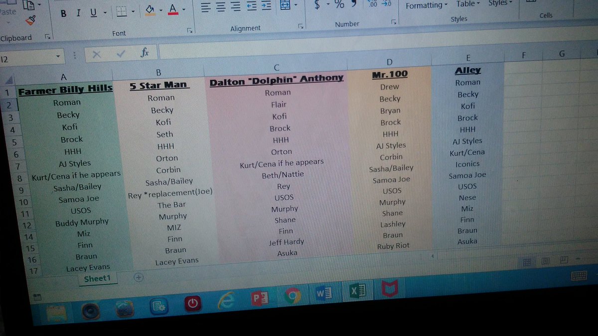Open the Font Color dropdown arrow

pos(184,9)
